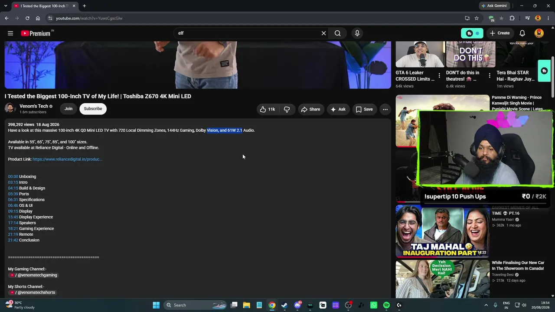Expand the tab search dropdown arrow
555x312 pixels.
[x=6, y=6]
